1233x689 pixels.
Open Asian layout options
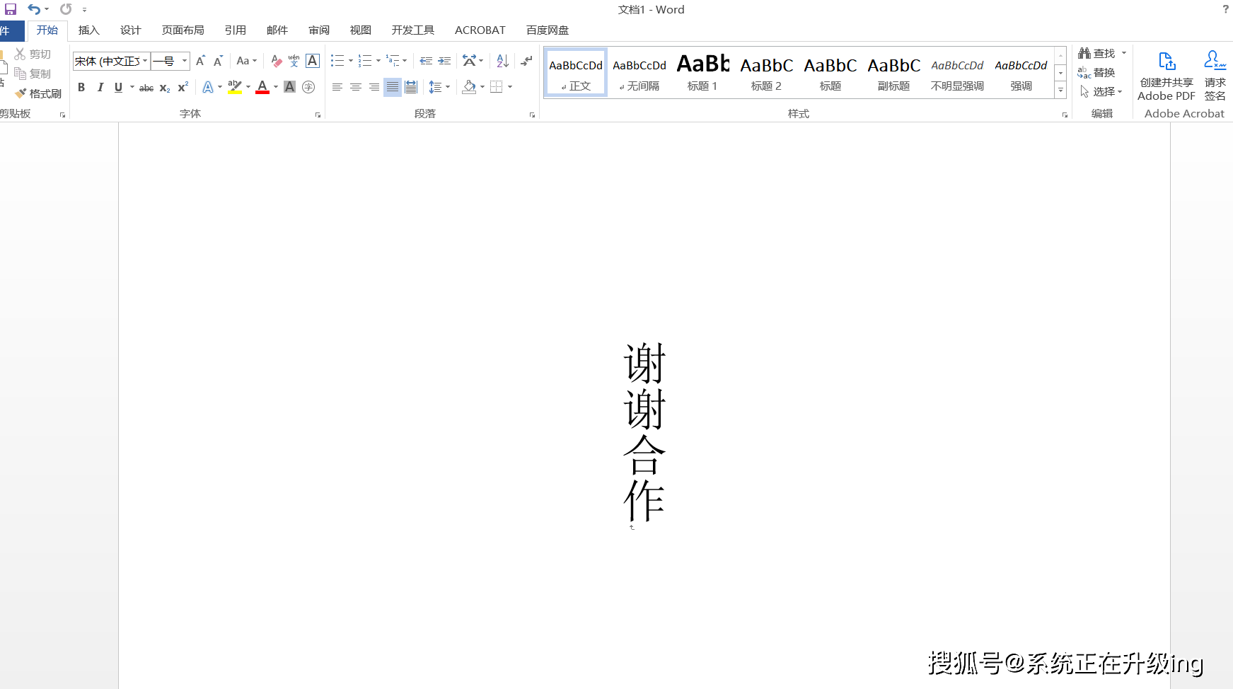pos(470,62)
